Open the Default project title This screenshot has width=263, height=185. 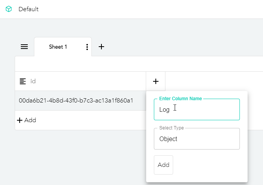pos(29,9)
